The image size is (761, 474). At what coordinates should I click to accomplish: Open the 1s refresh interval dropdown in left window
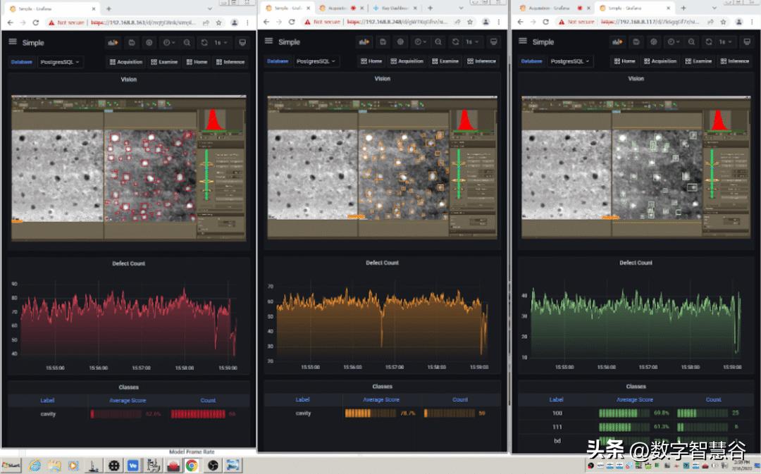(221, 43)
